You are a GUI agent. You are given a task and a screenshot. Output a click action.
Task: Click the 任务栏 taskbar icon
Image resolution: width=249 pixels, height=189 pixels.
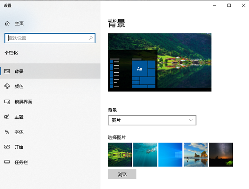tap(7, 162)
